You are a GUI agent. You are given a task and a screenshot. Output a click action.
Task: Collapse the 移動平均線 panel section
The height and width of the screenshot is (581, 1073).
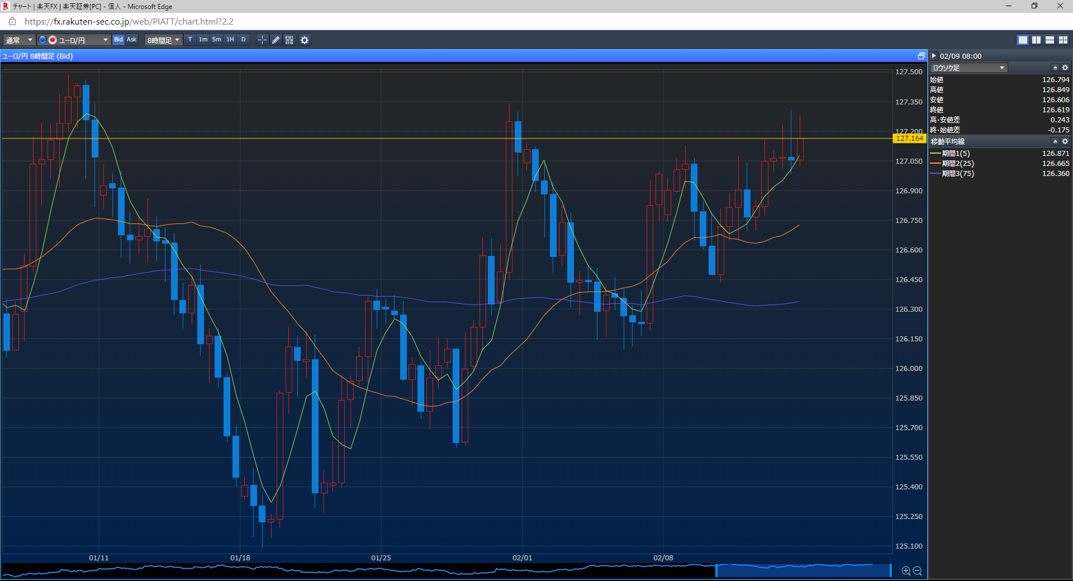pos(1055,142)
